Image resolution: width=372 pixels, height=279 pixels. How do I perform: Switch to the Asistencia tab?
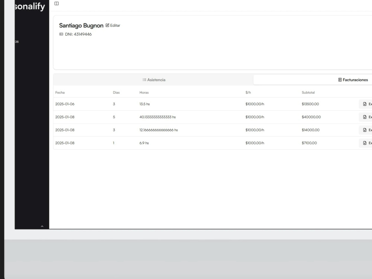[154, 80]
